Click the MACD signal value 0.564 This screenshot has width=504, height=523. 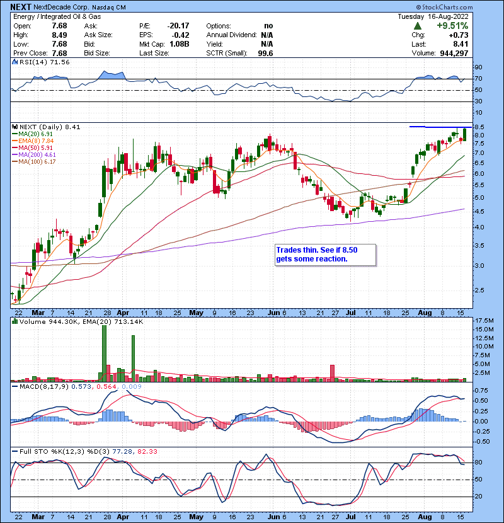(x=106, y=387)
